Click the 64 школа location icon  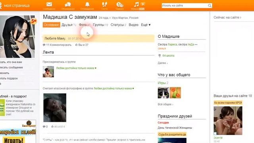pos(160,56)
